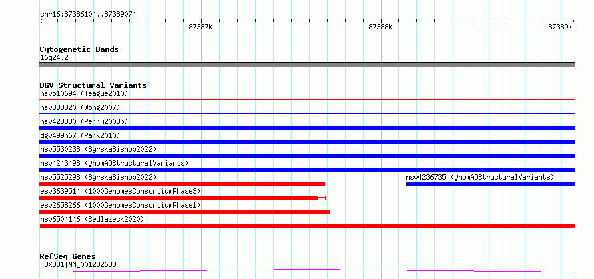Click the FBXO31|NM_001282683 gene label

coord(78,264)
